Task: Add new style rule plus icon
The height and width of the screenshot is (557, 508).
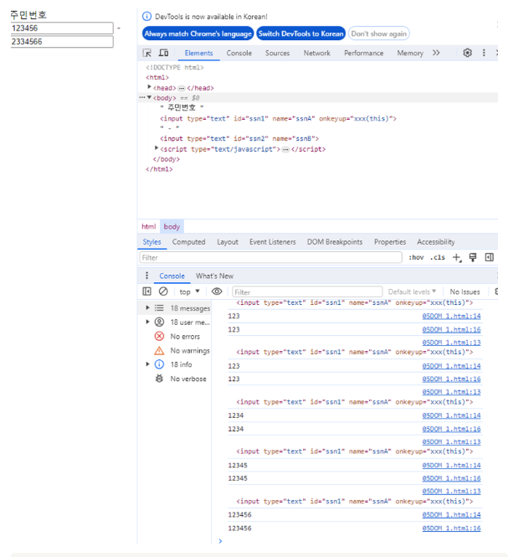Action: pyautogui.click(x=456, y=257)
